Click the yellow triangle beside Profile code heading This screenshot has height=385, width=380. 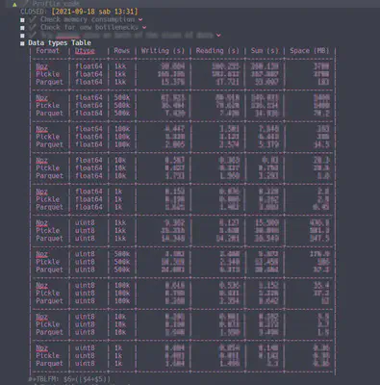tap(14, 4)
